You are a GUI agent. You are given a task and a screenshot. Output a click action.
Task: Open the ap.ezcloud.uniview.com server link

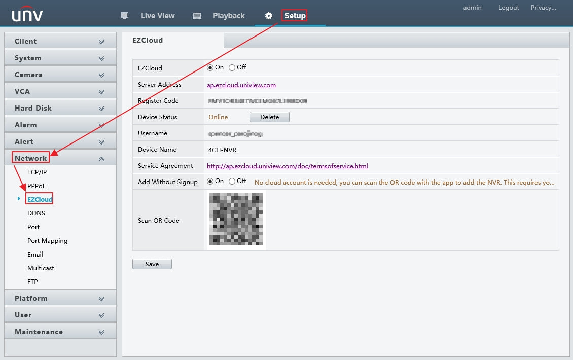click(x=241, y=85)
